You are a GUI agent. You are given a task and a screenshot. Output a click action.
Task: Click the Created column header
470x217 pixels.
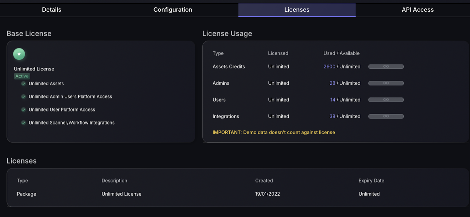tap(264, 181)
